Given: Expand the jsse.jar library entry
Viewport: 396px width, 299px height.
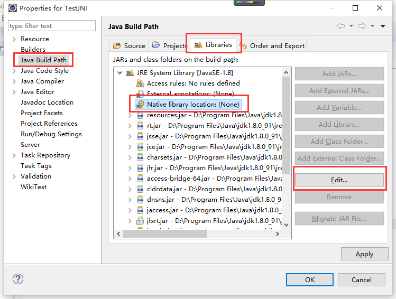Looking at the screenshot, I should click(130, 136).
